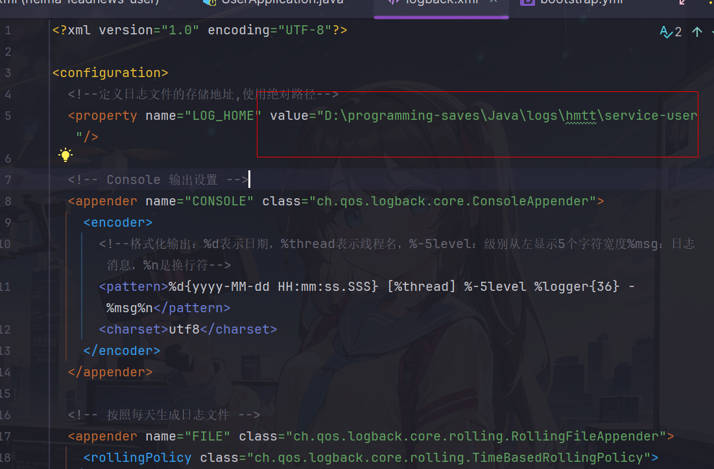Click the FILE appender name value

coord(208,436)
